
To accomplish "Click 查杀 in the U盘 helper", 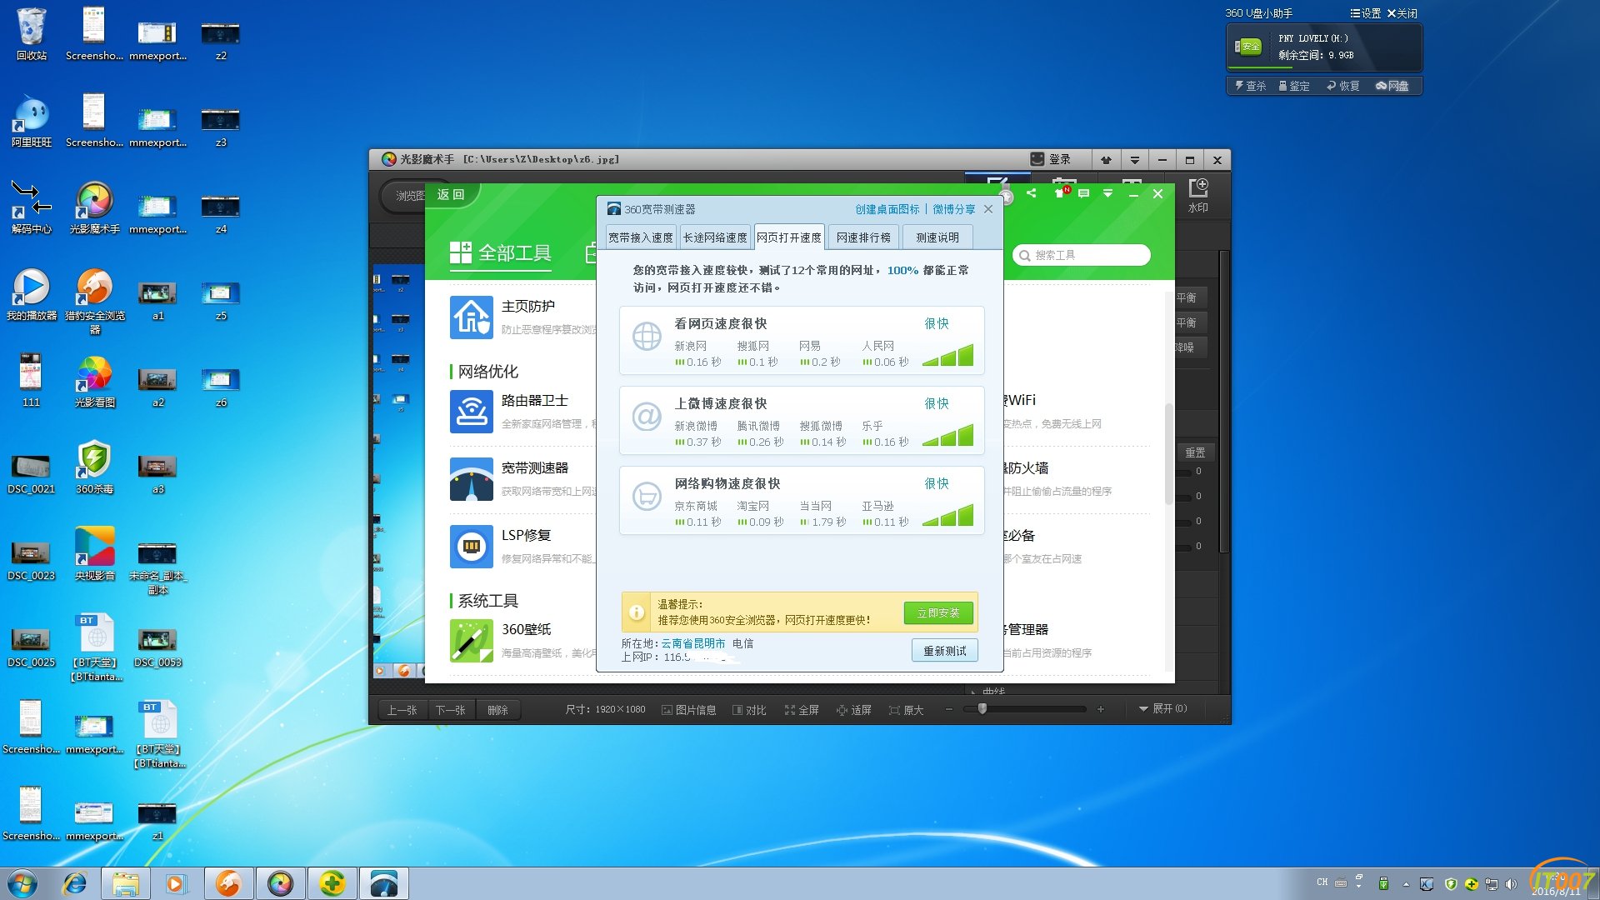I will click(1250, 86).
